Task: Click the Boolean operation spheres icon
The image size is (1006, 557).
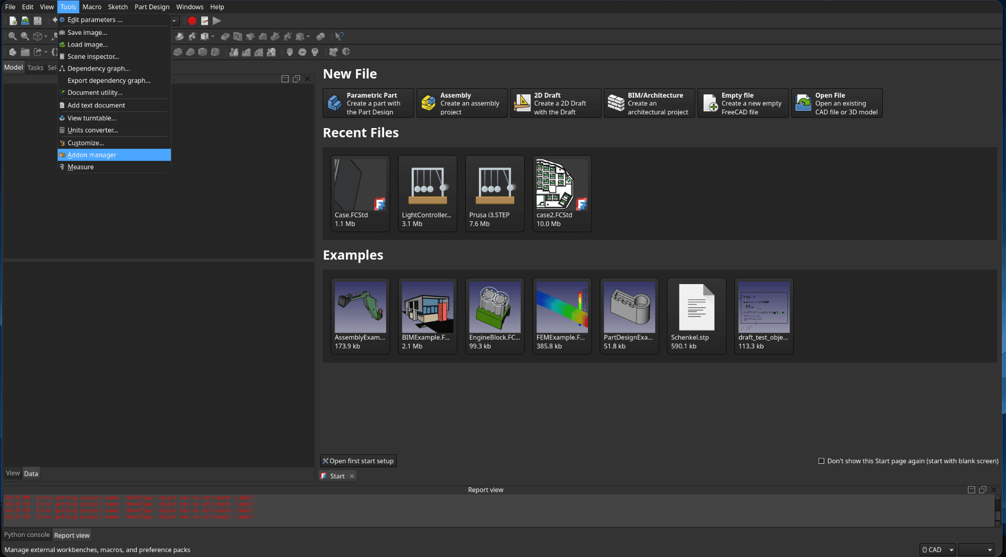Action: (x=320, y=36)
